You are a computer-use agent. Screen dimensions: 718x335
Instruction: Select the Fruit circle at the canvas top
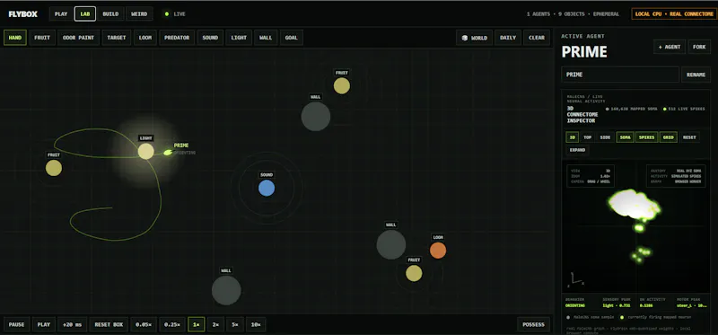pyautogui.click(x=342, y=85)
